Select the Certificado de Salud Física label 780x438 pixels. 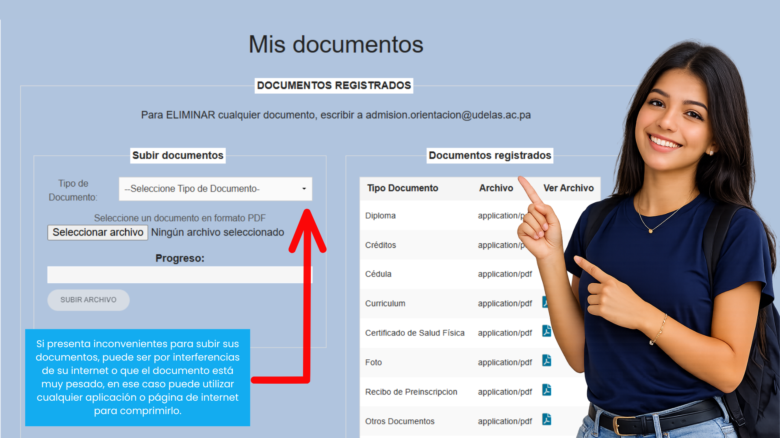(x=415, y=333)
